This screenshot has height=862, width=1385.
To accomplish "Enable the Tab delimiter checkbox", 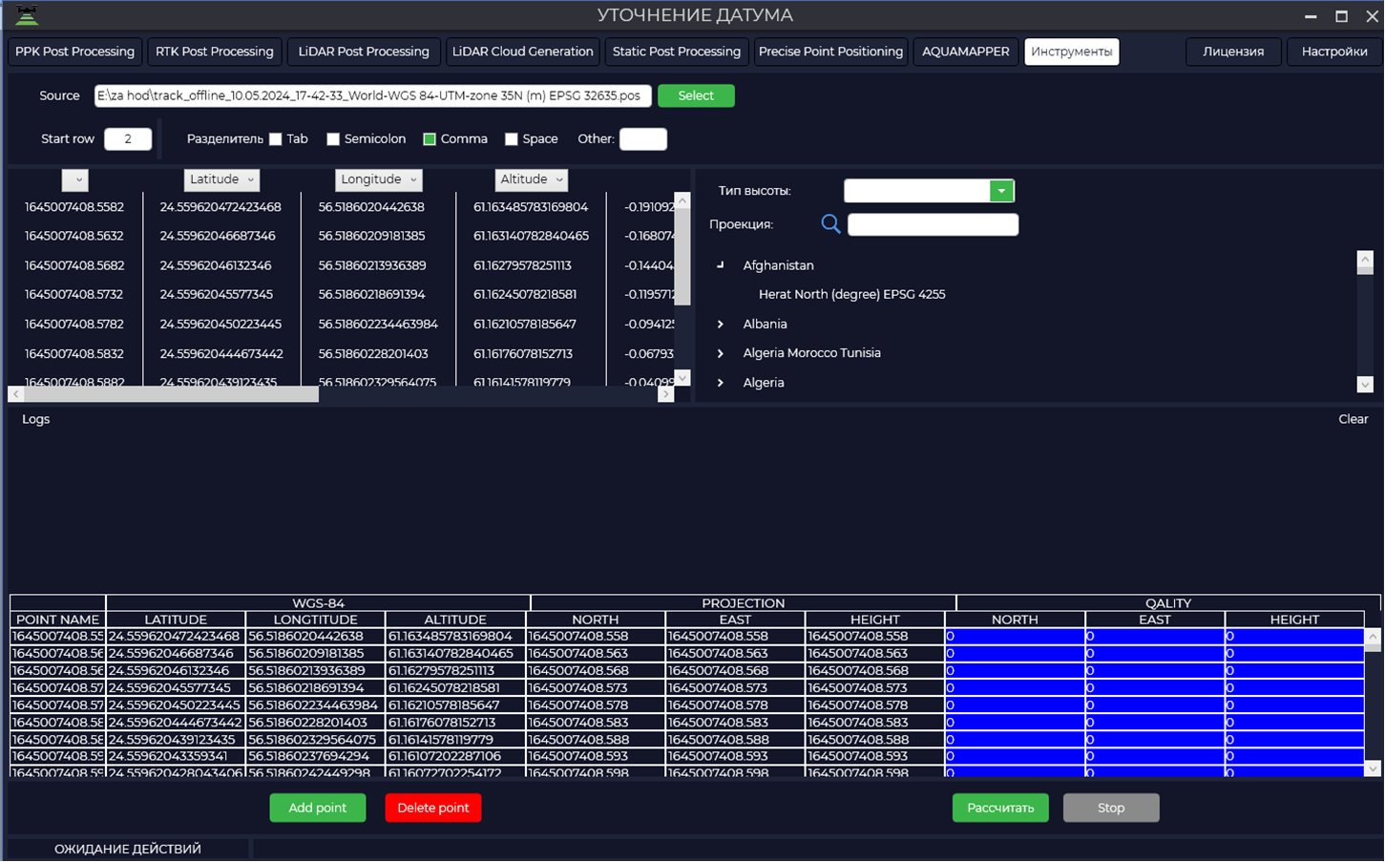I will [276, 139].
